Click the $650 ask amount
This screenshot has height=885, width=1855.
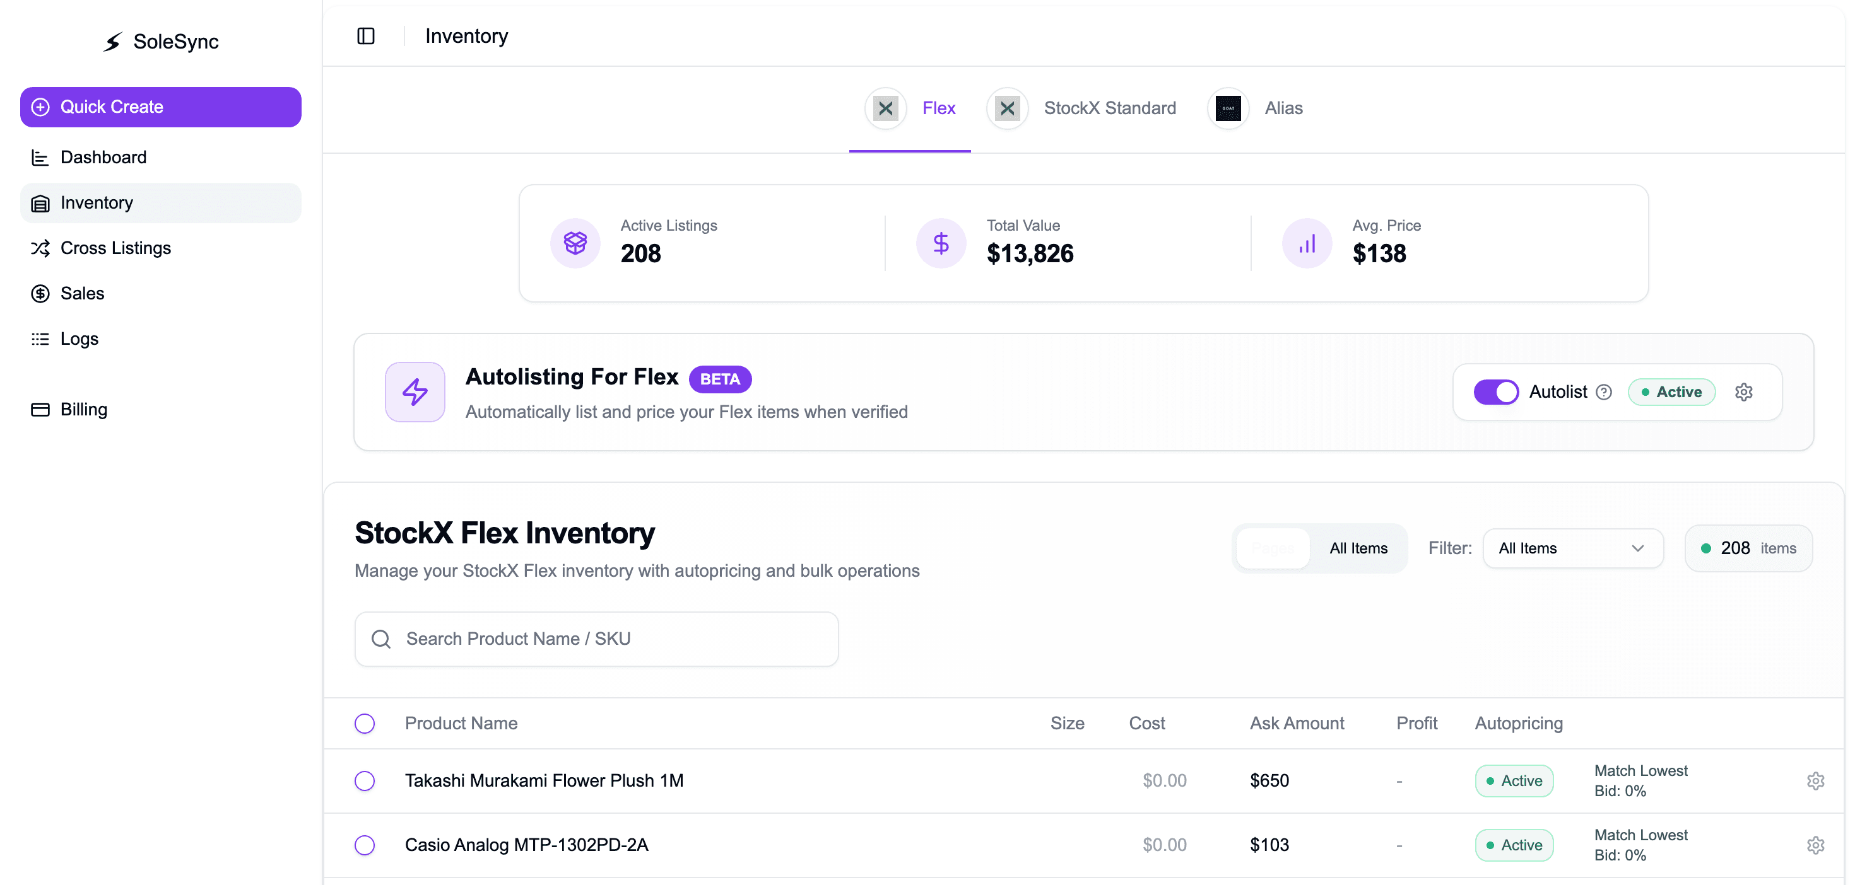(x=1269, y=780)
